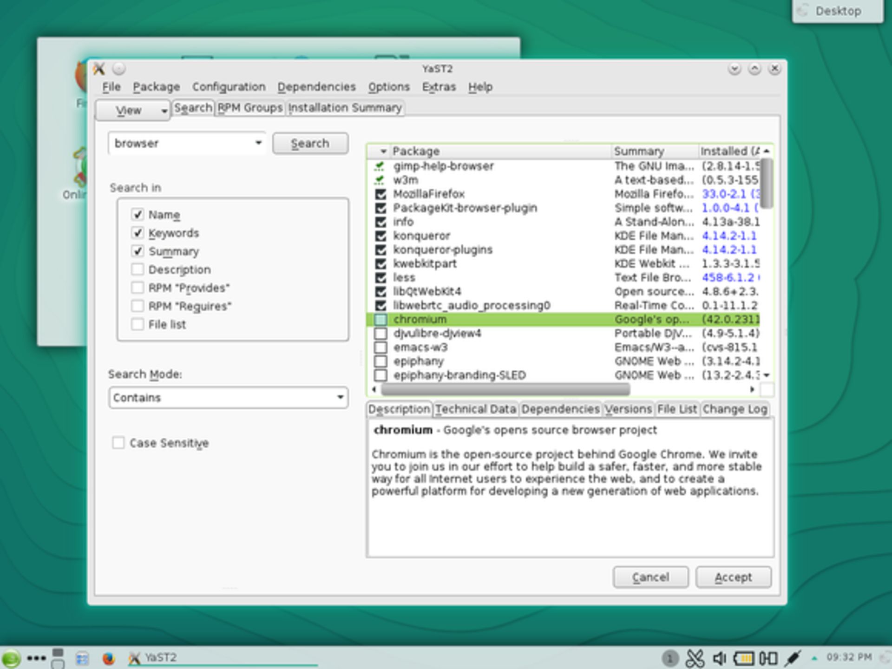Click the status column sort arrow header
Image resolution: width=892 pixels, height=669 pixels.
tap(379, 151)
